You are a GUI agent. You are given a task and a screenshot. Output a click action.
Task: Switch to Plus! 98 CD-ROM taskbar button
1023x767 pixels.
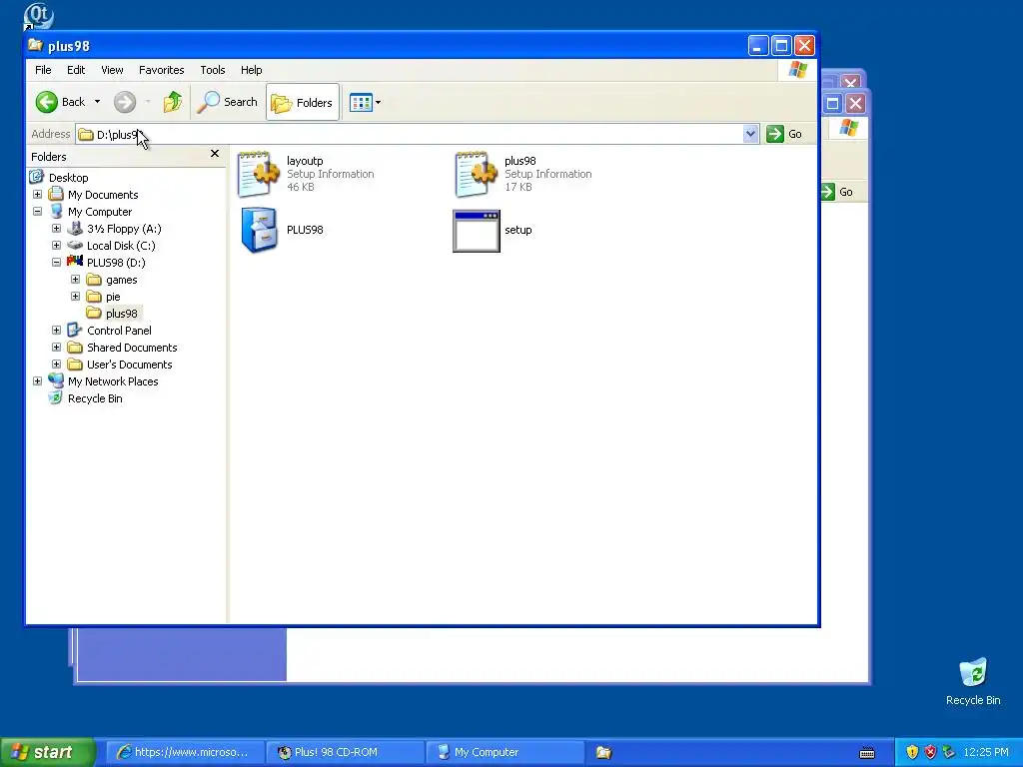346,752
